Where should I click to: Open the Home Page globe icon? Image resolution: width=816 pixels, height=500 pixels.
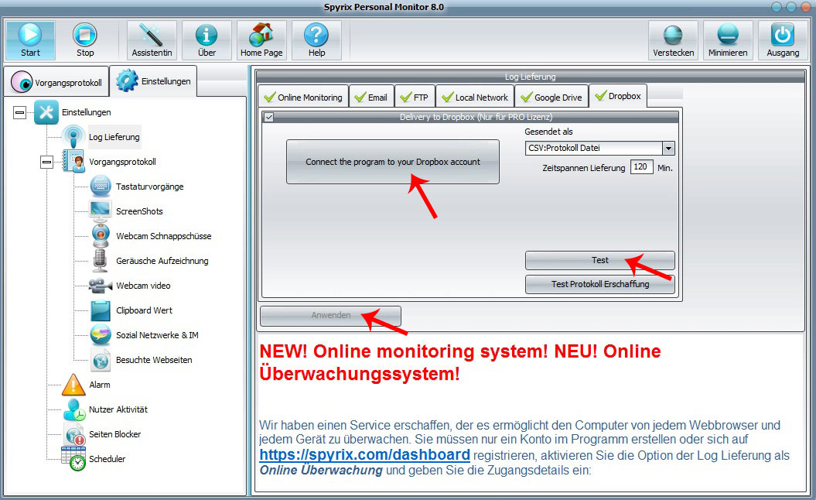tap(261, 35)
